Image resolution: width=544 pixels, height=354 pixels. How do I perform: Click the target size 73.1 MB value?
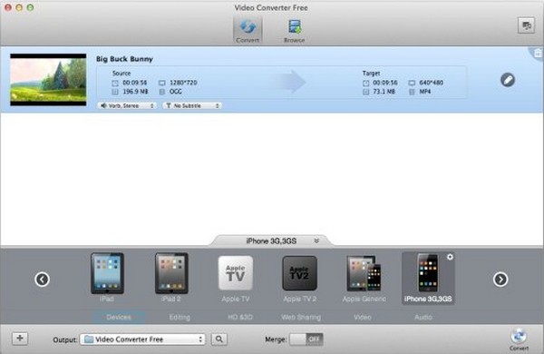pos(384,92)
